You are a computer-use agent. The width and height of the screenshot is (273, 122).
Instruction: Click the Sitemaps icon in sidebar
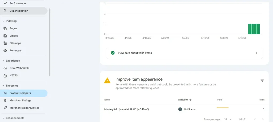pos(5,43)
